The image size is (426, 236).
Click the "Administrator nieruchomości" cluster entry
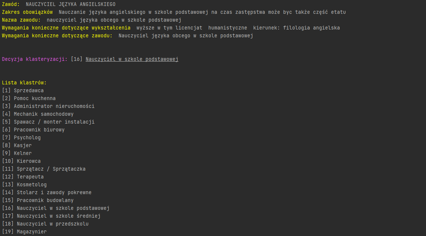(x=54, y=106)
